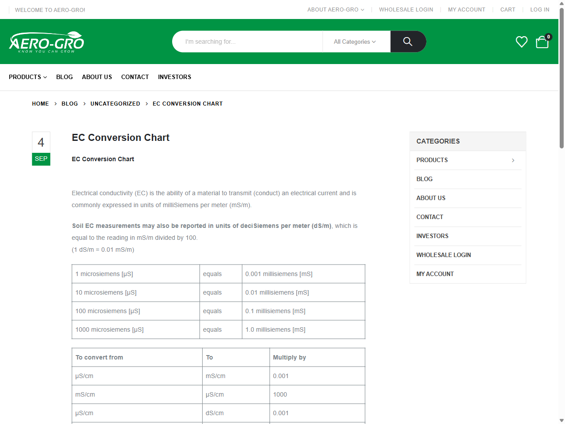Open the PRODUCTS navigation dropdown
This screenshot has height=424, width=565.
[x=27, y=77]
